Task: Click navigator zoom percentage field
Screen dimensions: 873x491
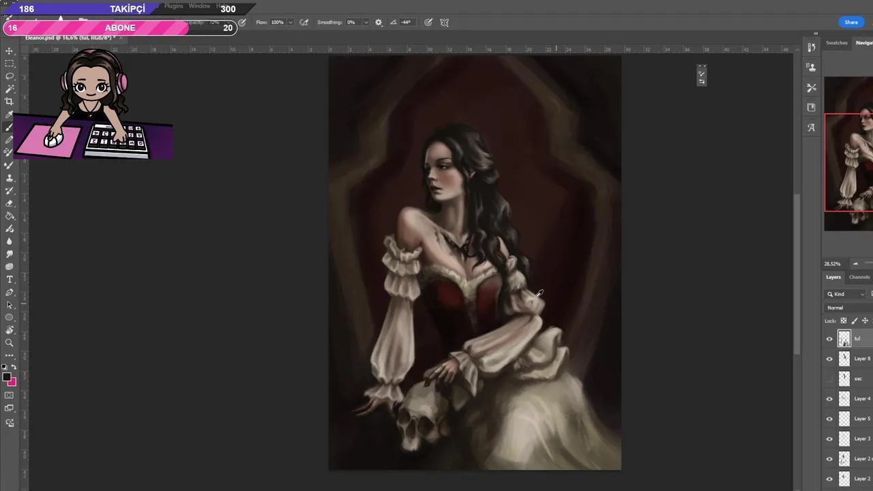Action: (x=832, y=264)
